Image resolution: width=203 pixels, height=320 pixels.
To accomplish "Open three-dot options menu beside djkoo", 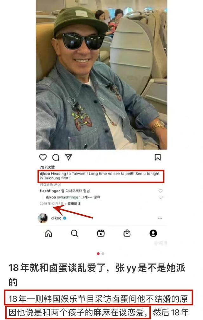I will click(x=160, y=218).
